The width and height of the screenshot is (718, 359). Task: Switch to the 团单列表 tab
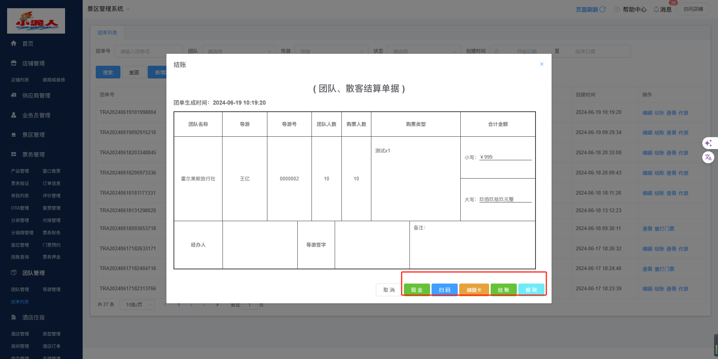click(x=107, y=33)
